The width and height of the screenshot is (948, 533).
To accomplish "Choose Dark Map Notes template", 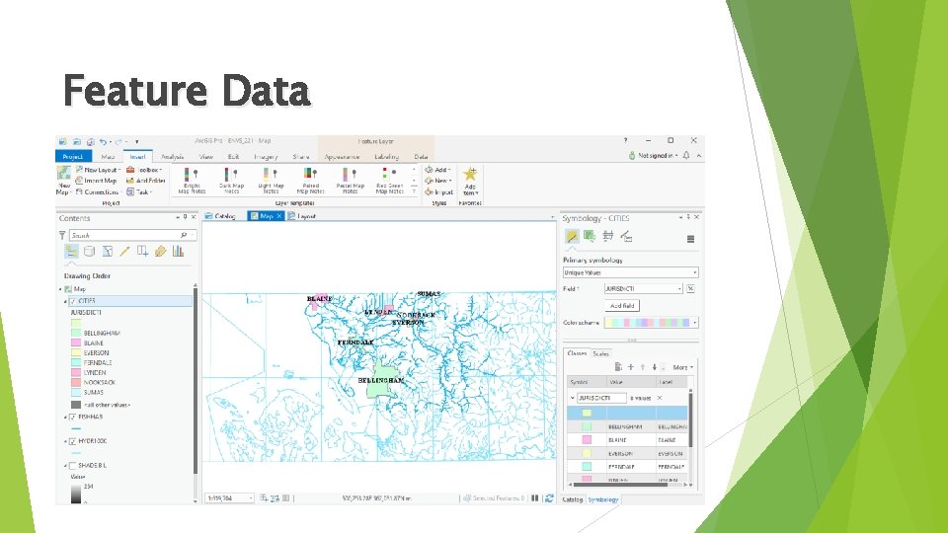I will [x=231, y=181].
